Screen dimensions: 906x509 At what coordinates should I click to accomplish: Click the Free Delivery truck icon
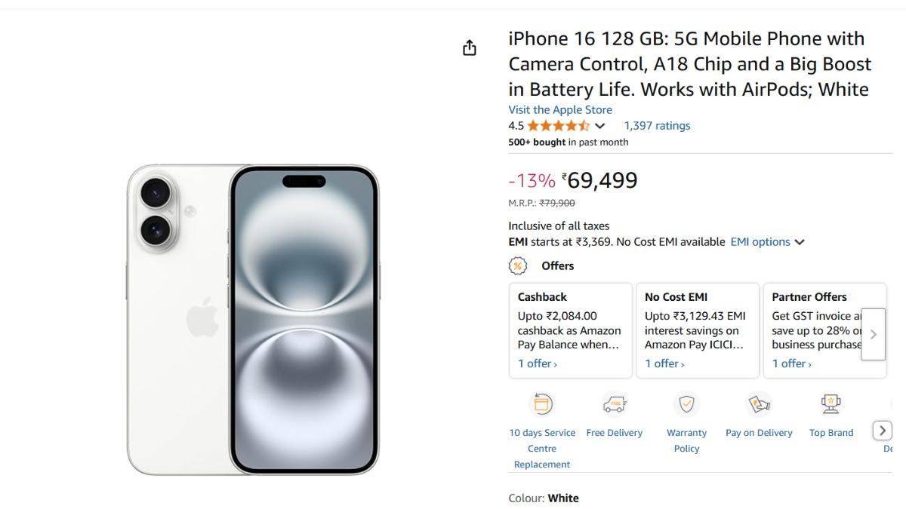(614, 405)
